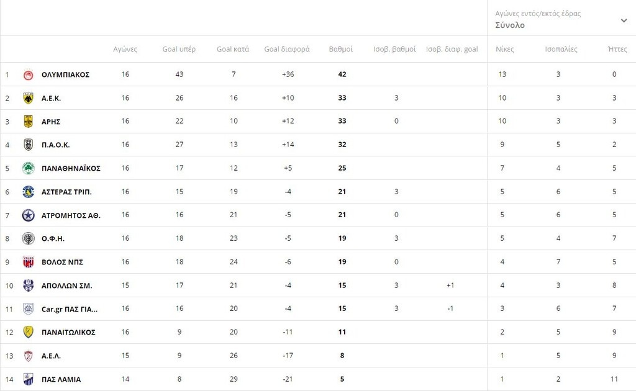Viewport: 636px width, 391px height.
Task: Sort by Goal διαφορά column header
Action: coord(287,49)
